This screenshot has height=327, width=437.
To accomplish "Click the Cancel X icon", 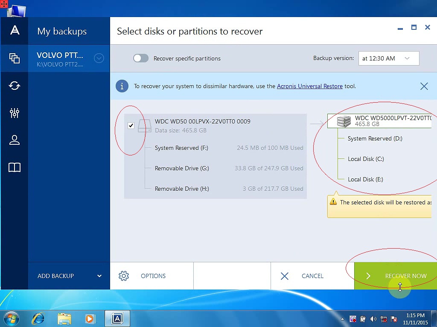I will point(285,276).
